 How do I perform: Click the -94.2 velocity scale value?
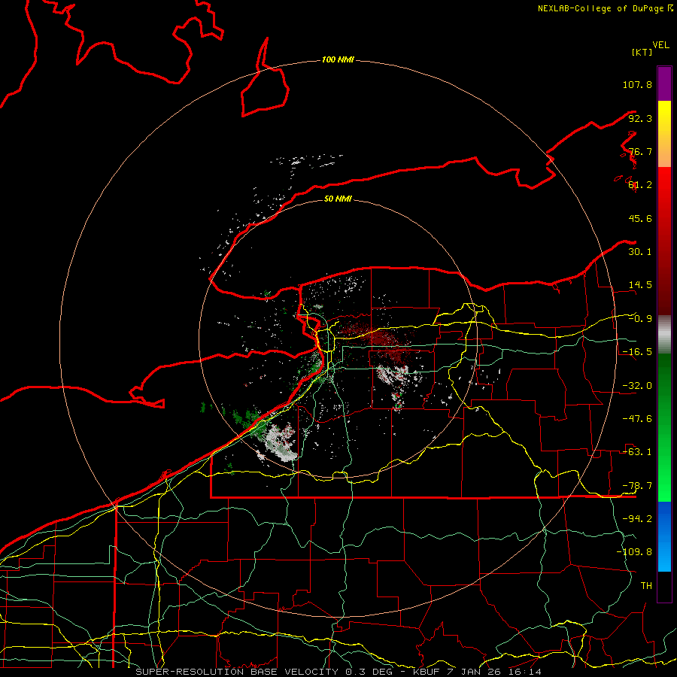(x=637, y=518)
